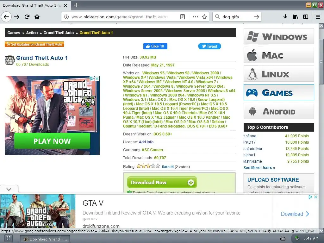The height and width of the screenshot is (243, 324).
Task: Rate the game with the fifth star
Action: point(158,166)
